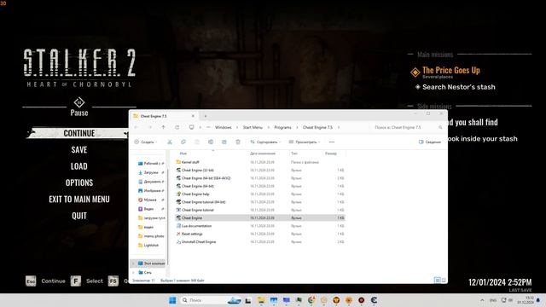546x307 pixels.
Task: Select the highlighted Cheat Engine shortcut row
Action: (x=259, y=218)
